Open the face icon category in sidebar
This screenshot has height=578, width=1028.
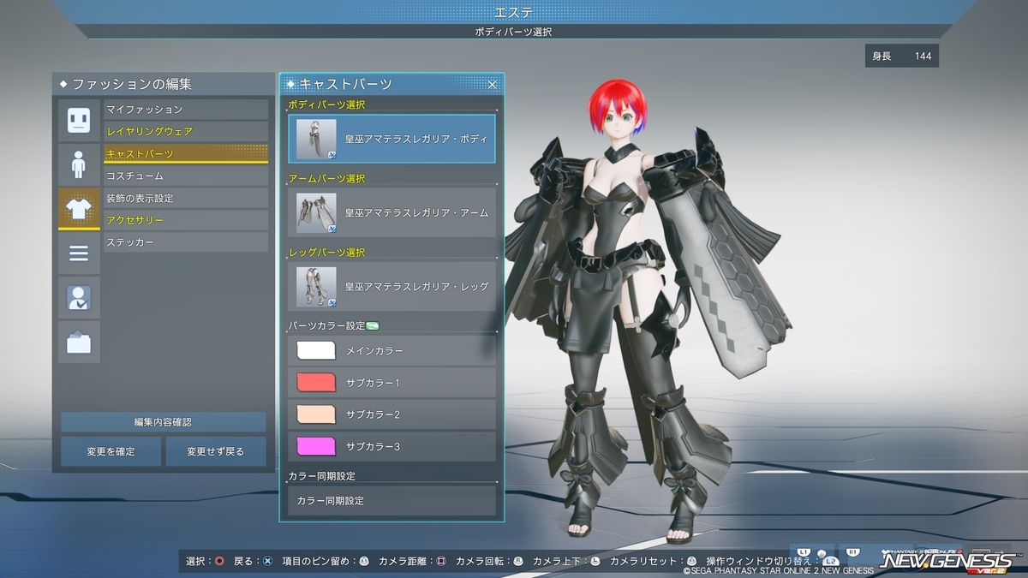[79, 120]
